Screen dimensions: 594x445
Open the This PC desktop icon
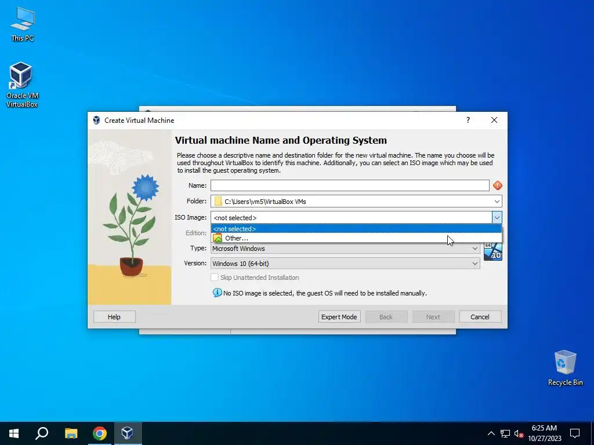pyautogui.click(x=23, y=24)
